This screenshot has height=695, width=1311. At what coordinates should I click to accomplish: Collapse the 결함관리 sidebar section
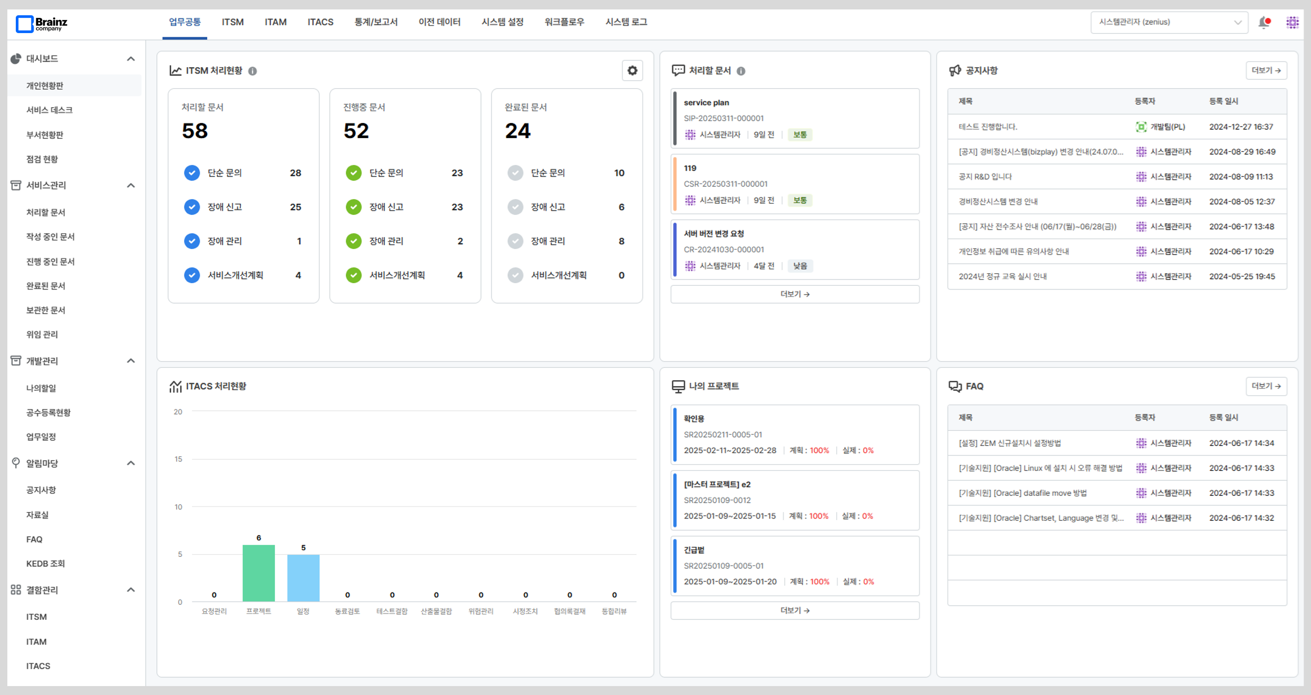(x=131, y=589)
